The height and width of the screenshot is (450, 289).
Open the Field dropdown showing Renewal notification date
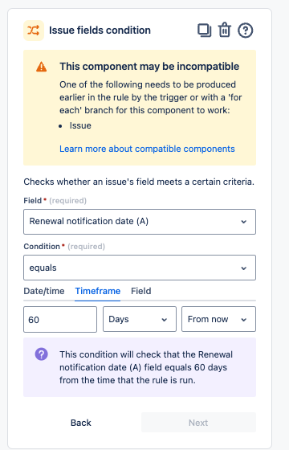click(140, 222)
